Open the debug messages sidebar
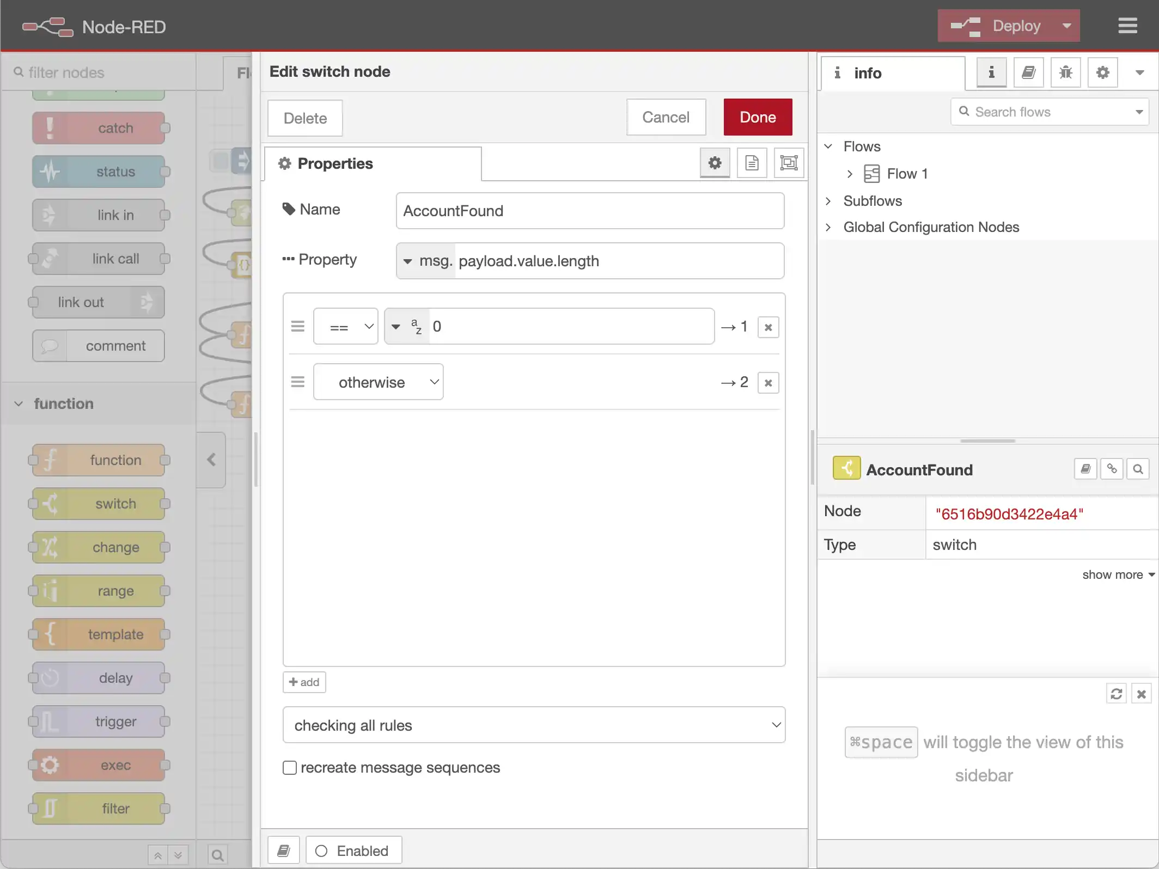This screenshot has width=1159, height=869. pyautogui.click(x=1065, y=72)
